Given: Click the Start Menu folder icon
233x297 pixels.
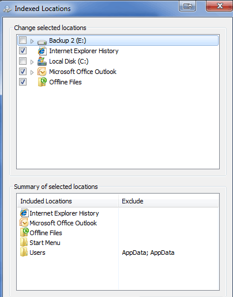Looking at the screenshot, I should point(24,243).
